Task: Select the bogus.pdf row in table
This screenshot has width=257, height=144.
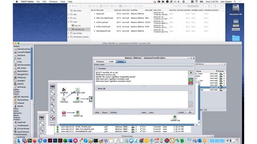Action: click(x=158, y=14)
